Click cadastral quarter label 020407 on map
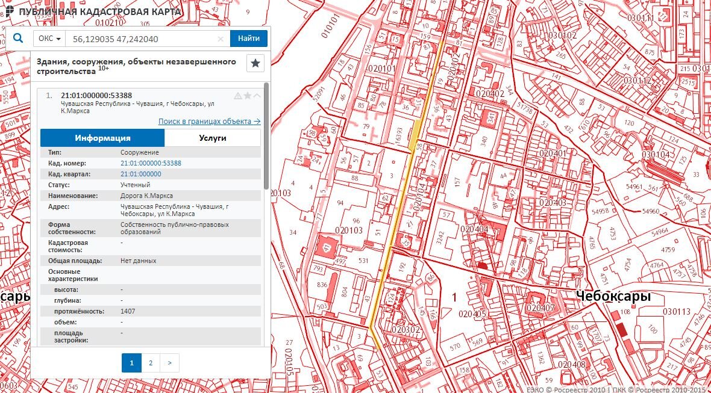The width and height of the screenshot is (711, 393). [x=541, y=308]
